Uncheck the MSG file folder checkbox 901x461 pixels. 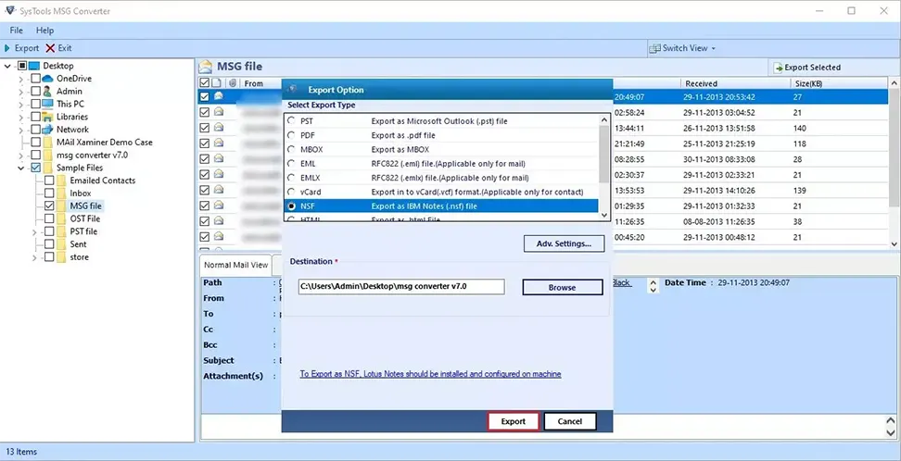pyautogui.click(x=49, y=206)
